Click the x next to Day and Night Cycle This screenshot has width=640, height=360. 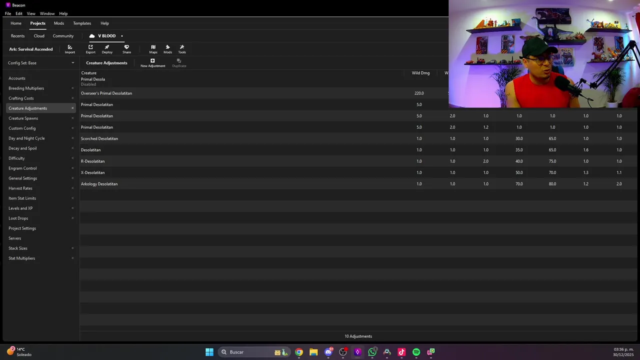pos(72,138)
